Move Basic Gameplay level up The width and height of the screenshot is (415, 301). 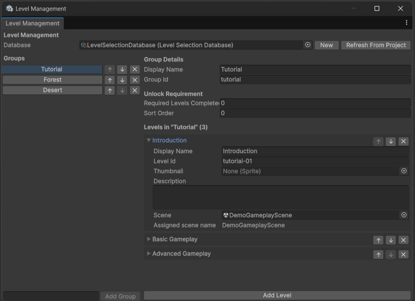click(x=378, y=240)
